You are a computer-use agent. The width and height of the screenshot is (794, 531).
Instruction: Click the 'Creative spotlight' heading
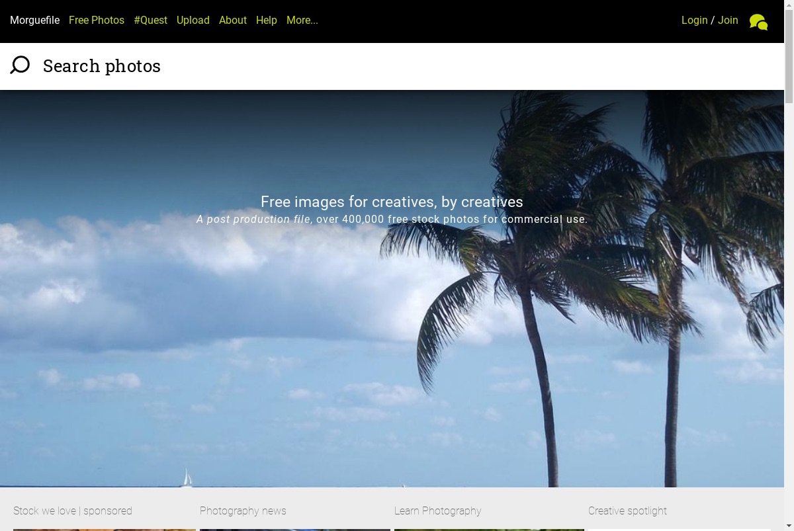627,511
